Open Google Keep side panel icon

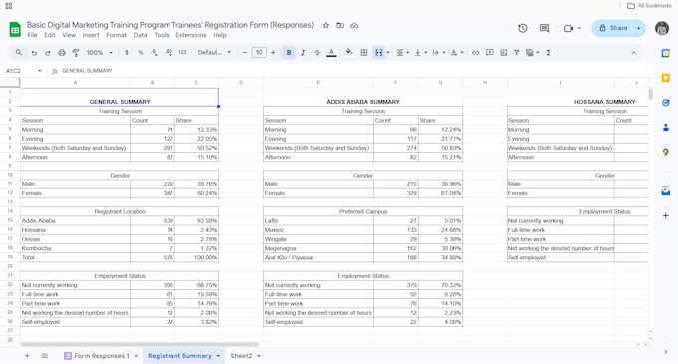pyautogui.click(x=665, y=78)
